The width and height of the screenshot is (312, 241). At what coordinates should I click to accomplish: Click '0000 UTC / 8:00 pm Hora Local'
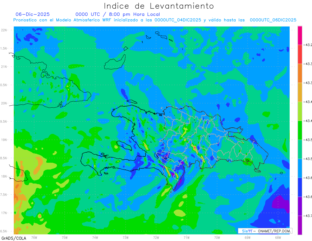(x=118, y=14)
